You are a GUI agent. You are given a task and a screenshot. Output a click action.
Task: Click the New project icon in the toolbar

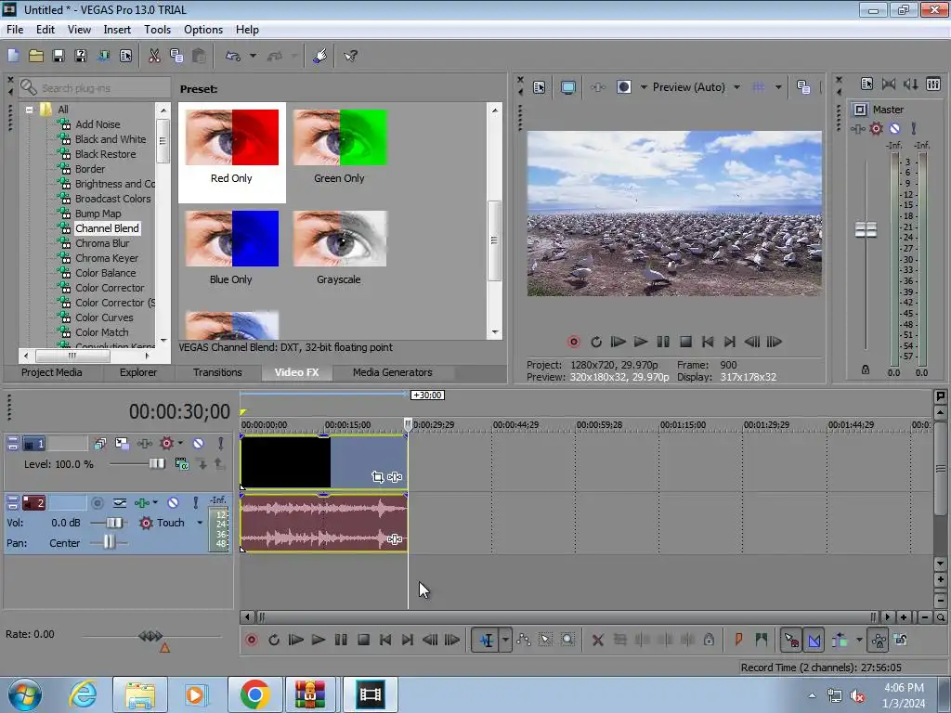coord(13,57)
